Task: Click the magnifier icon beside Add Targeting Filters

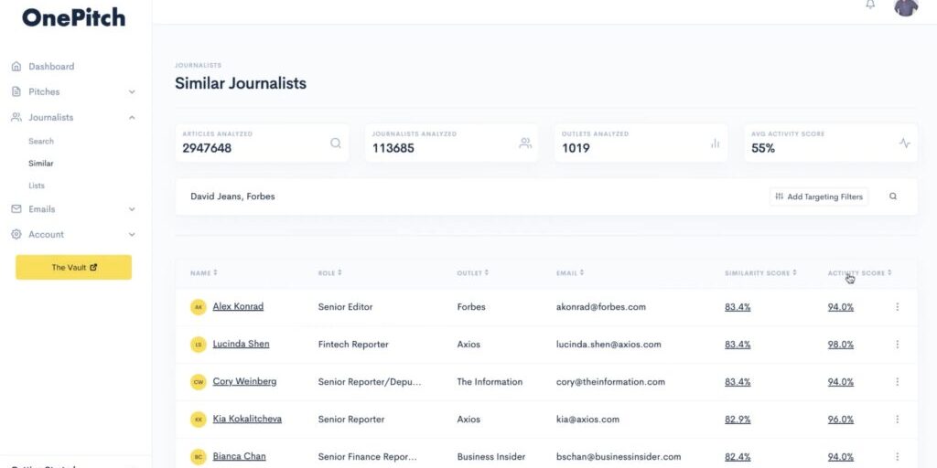Action: [x=893, y=197]
